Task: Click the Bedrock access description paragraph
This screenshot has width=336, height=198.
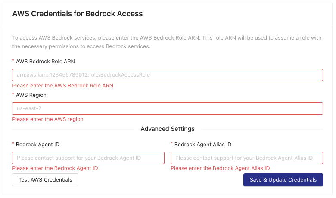Action: (167, 42)
